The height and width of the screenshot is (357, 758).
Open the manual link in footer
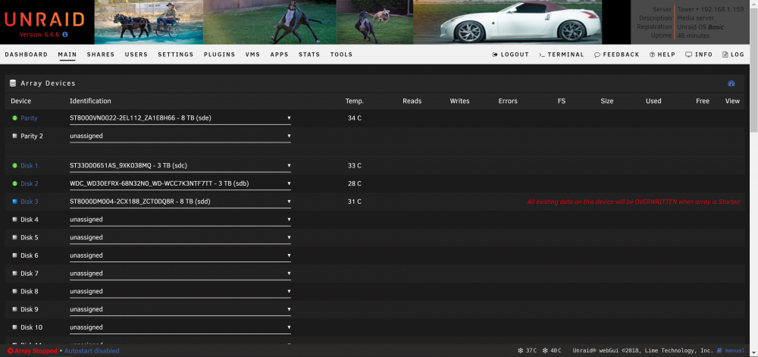coord(735,351)
